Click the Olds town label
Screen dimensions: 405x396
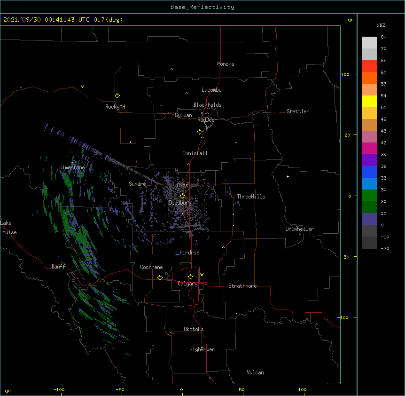(182, 185)
